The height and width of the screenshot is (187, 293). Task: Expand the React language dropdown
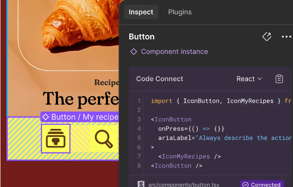click(x=249, y=79)
